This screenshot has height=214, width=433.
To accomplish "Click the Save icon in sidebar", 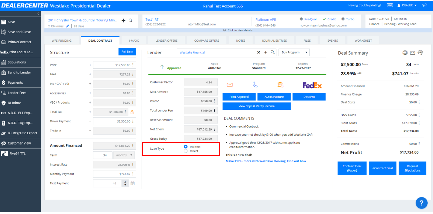I will (4, 22).
